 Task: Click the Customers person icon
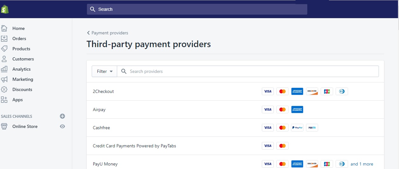[4, 59]
